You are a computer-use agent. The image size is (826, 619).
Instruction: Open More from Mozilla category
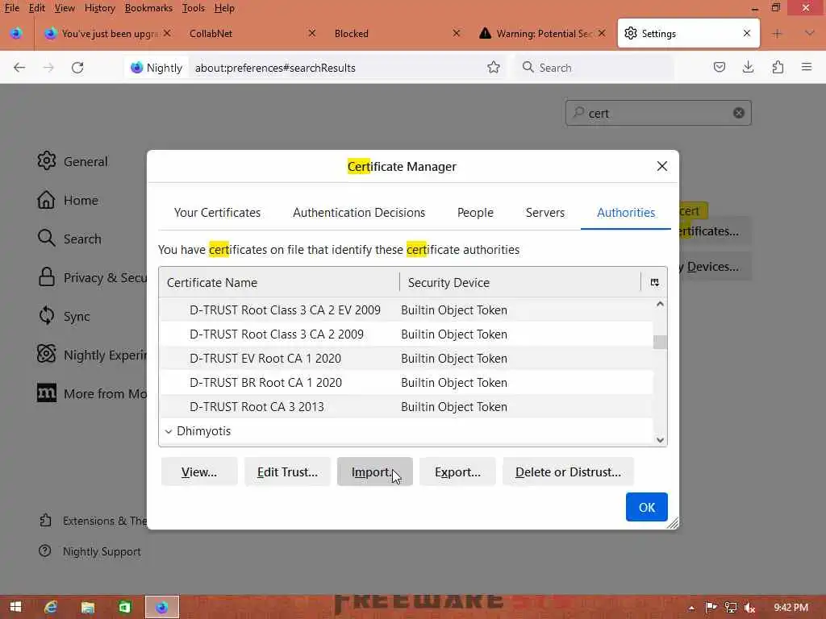coord(92,393)
